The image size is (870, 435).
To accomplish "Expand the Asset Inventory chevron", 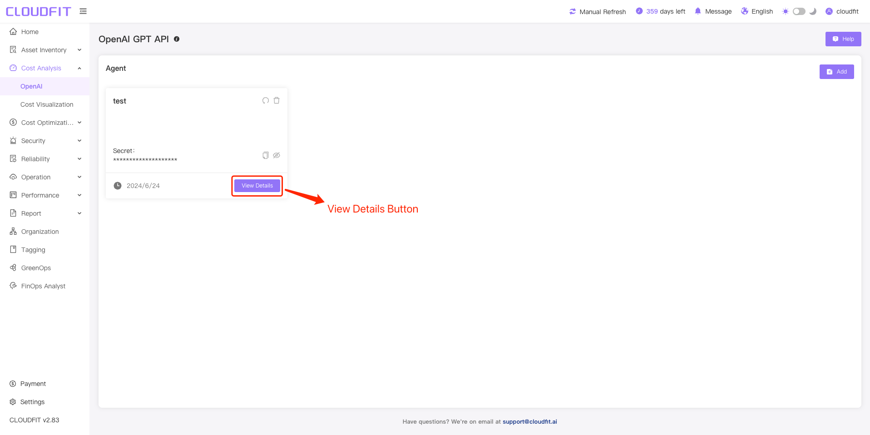I will pyautogui.click(x=79, y=50).
